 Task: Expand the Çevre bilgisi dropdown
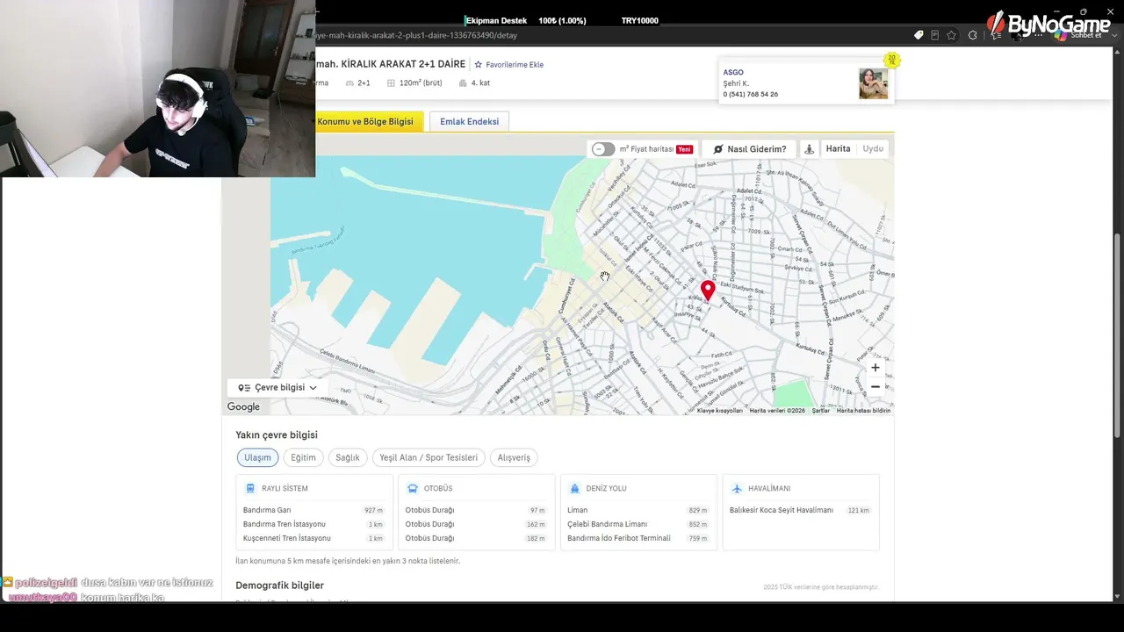click(x=277, y=387)
